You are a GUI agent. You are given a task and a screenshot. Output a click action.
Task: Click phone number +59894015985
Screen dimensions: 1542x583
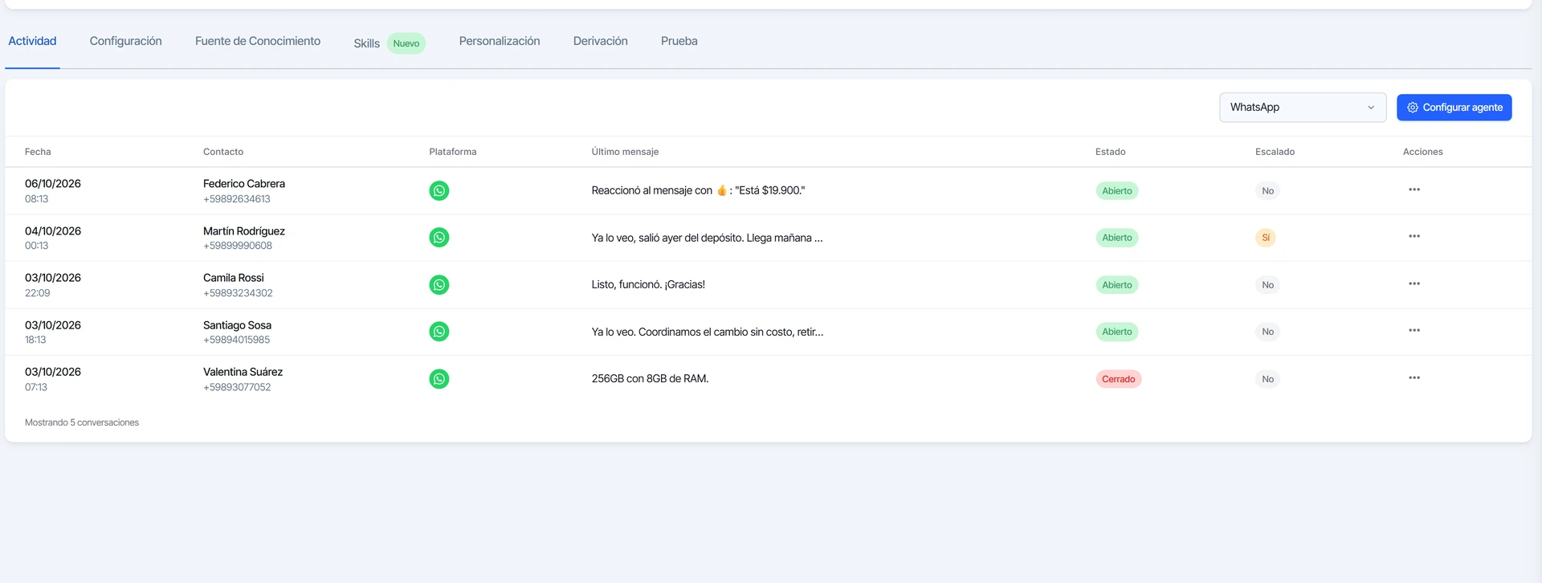point(237,340)
